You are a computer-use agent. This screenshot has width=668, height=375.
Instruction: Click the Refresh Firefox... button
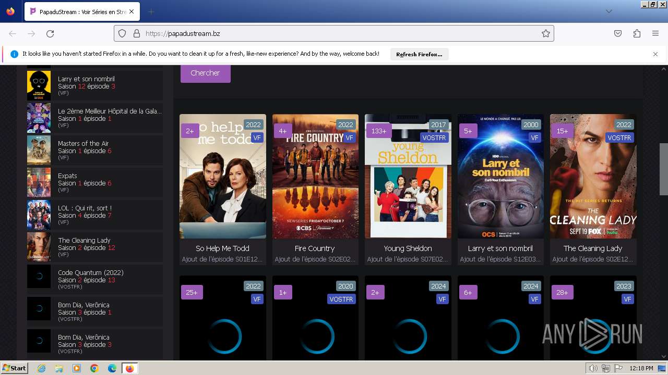(419, 54)
